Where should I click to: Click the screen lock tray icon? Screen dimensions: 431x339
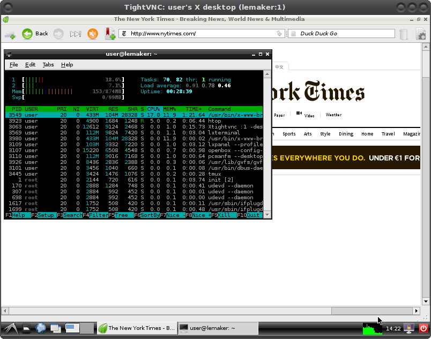pyautogui.click(x=408, y=328)
